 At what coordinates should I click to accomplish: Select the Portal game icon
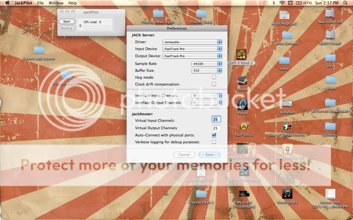(x=242, y=105)
